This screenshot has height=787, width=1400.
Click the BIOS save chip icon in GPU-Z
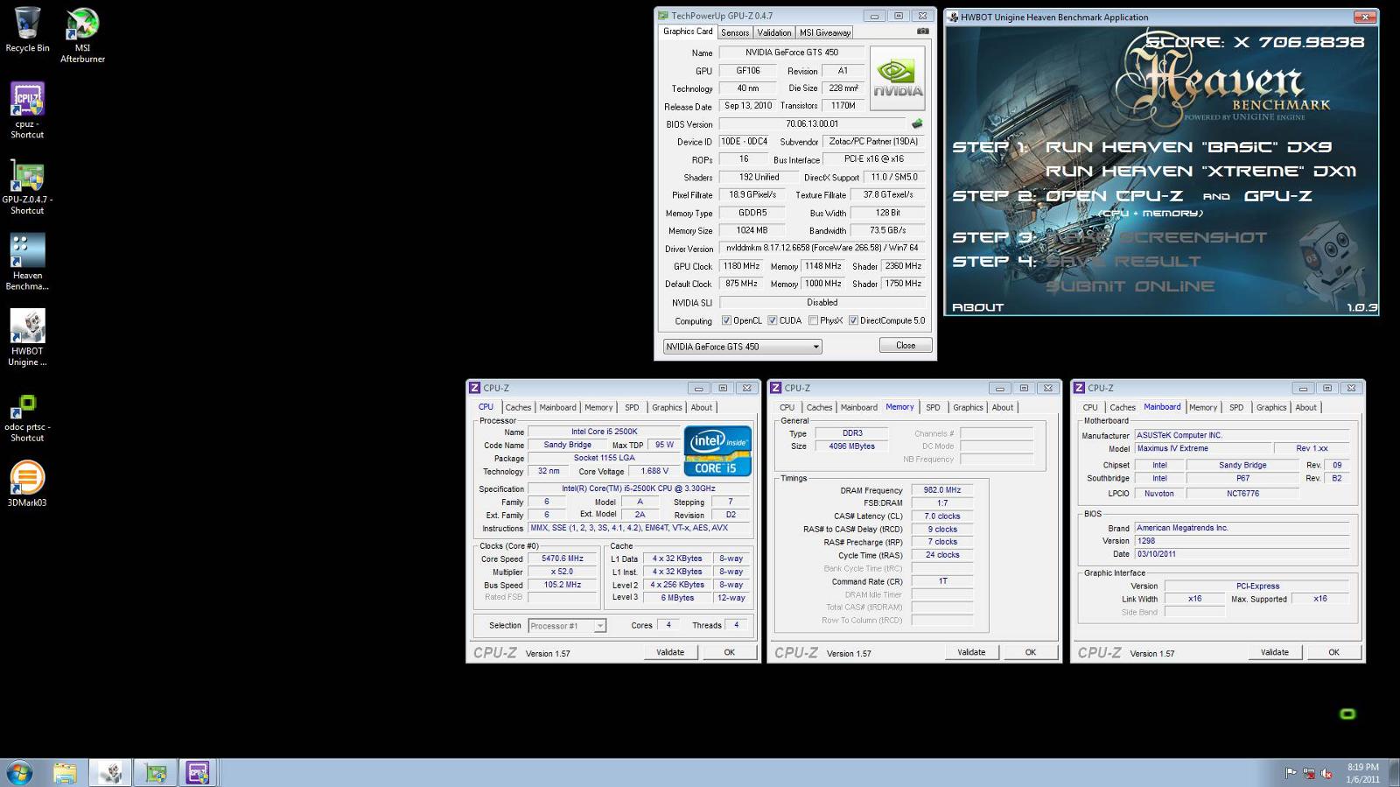click(x=917, y=123)
